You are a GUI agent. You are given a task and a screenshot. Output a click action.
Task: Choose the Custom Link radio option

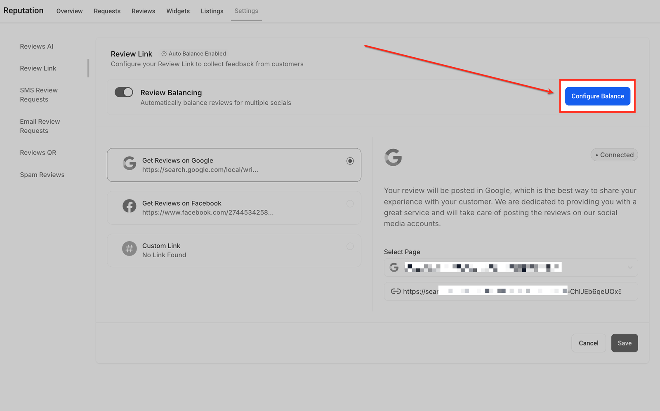[350, 246]
